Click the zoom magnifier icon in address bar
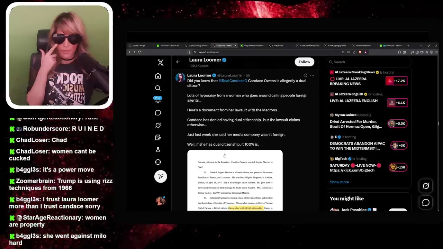This screenshot has width=443, height=249. (349, 52)
